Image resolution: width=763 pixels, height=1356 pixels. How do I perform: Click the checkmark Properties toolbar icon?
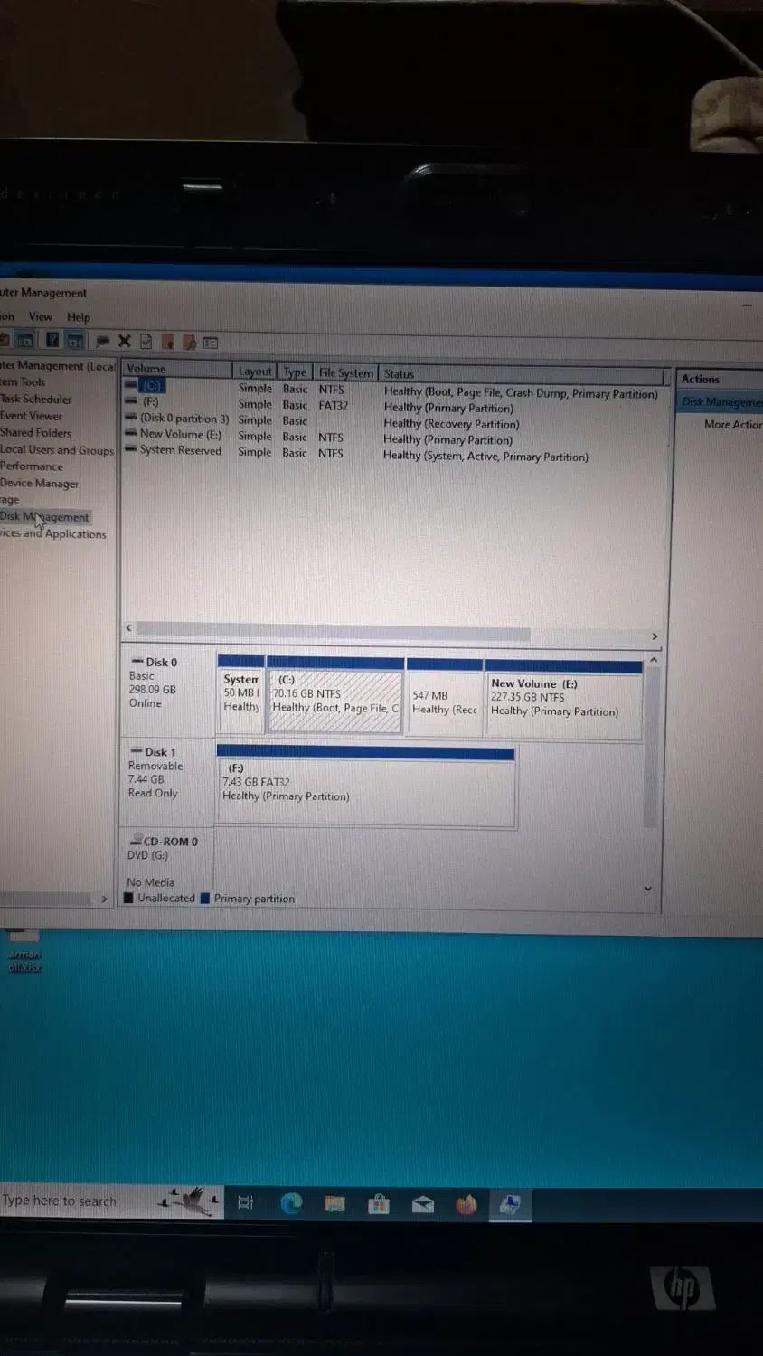[x=146, y=342]
